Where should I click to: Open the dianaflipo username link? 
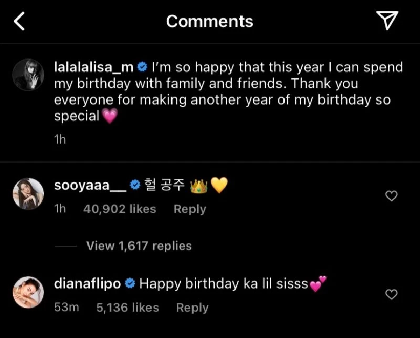pos(87,284)
